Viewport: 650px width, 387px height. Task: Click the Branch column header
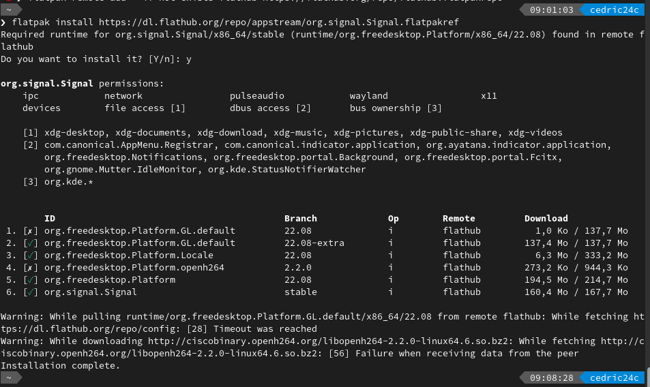[301, 219]
